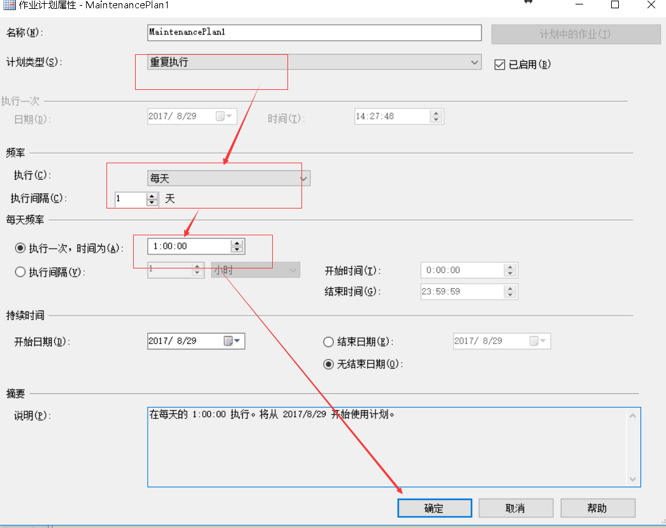
Task: Select the 无结束日期 radio button
Action: 329,365
